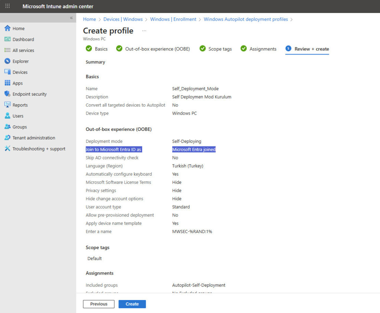Click the Troubleshooting + support wrench icon
Viewport: 380px width, 313px height.
[x=7, y=149]
